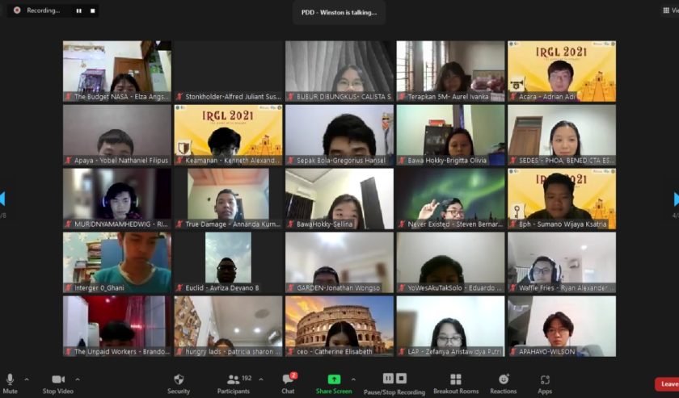This screenshot has height=398, width=679.
Task: Pause recording from the bottom toolbar
Action: click(388, 379)
